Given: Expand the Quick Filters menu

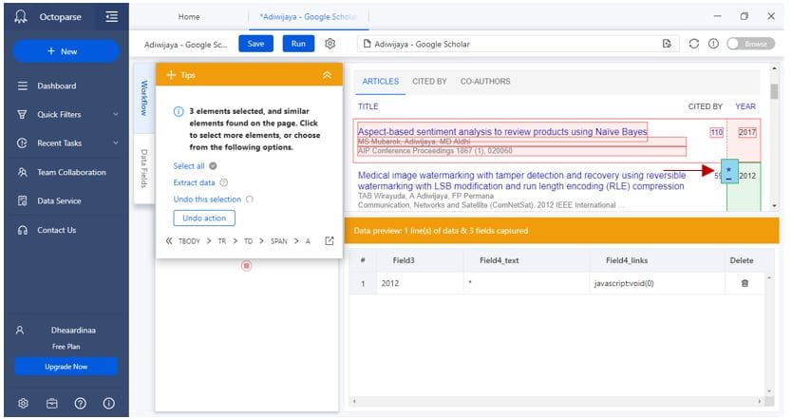Looking at the screenshot, I should (x=115, y=115).
